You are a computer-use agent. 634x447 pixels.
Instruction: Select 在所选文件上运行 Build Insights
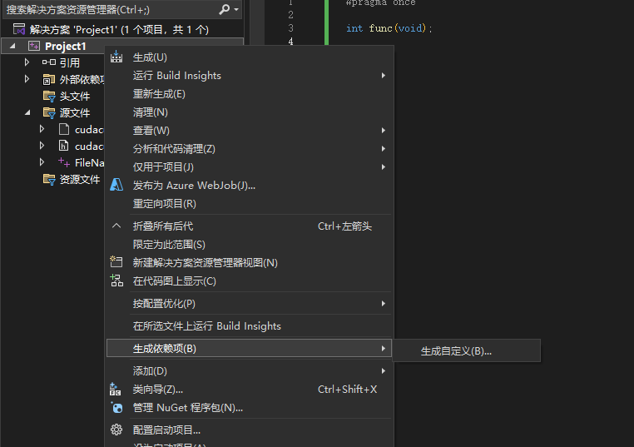(x=249, y=326)
